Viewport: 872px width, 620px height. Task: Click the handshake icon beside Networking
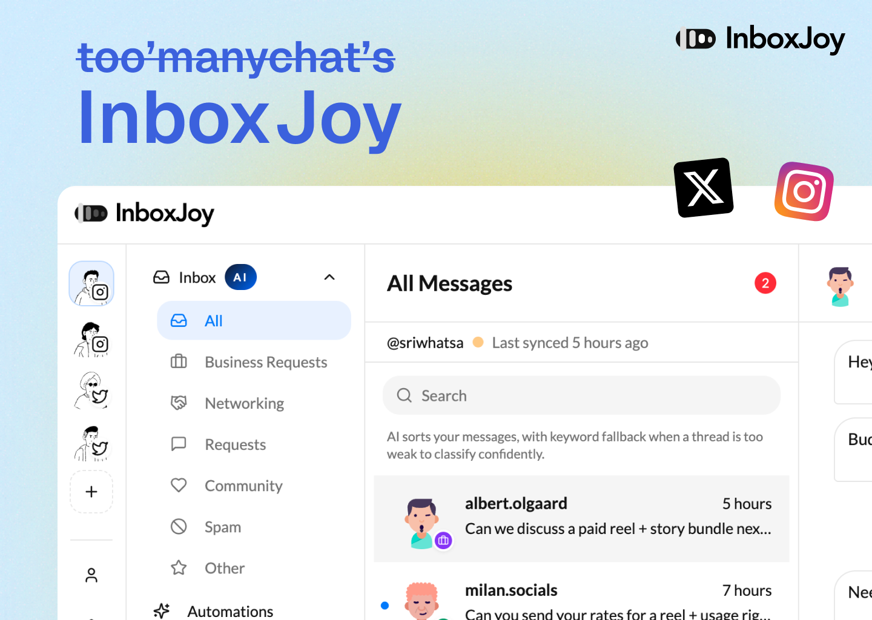click(x=179, y=403)
